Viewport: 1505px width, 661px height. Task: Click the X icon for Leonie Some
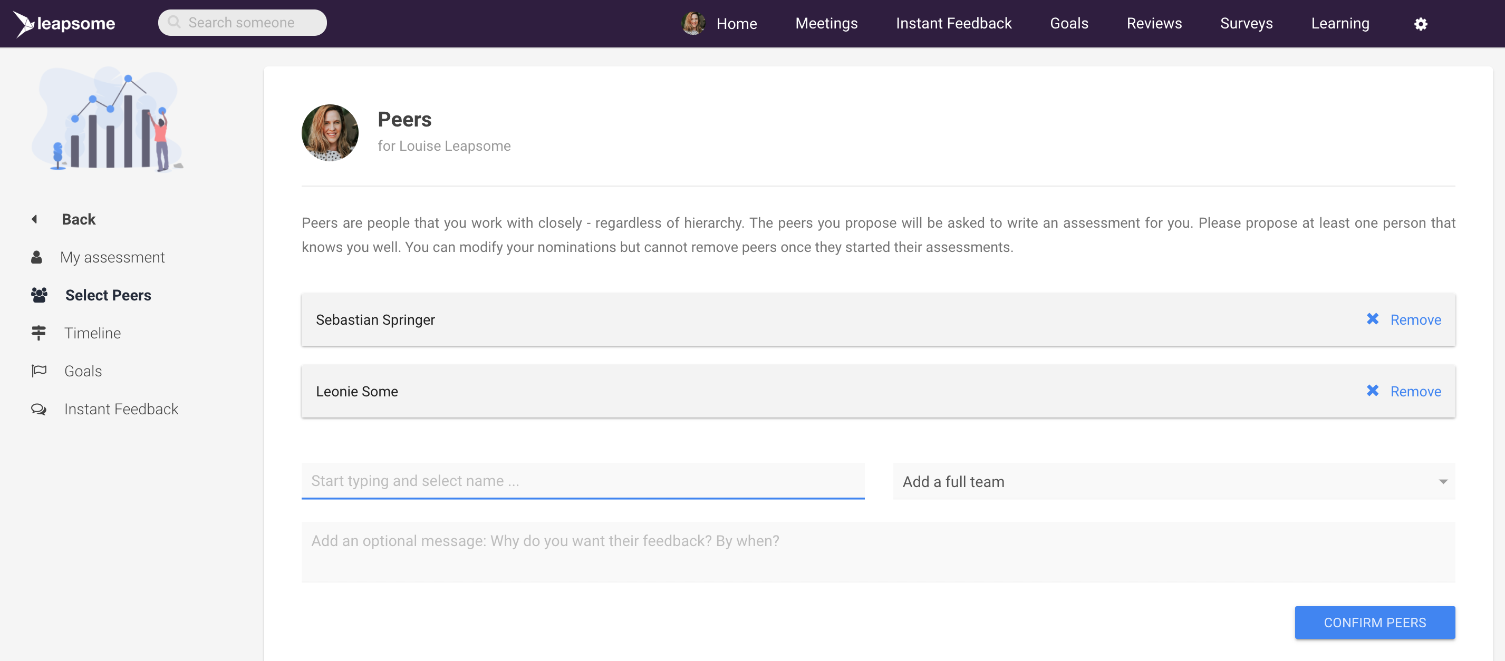[x=1373, y=391]
